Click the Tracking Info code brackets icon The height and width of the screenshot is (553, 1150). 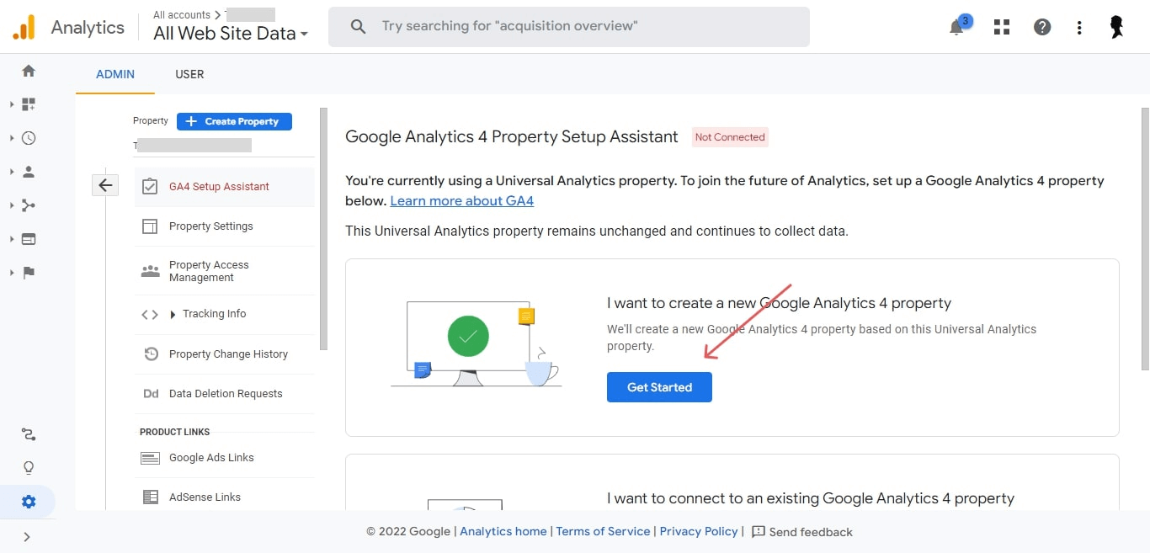point(150,314)
